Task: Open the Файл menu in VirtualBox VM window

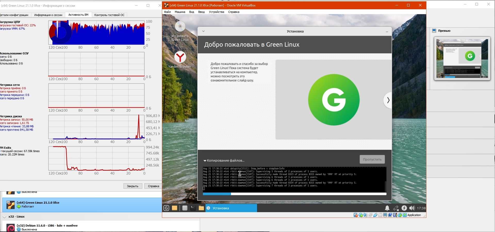Action: click(x=167, y=12)
